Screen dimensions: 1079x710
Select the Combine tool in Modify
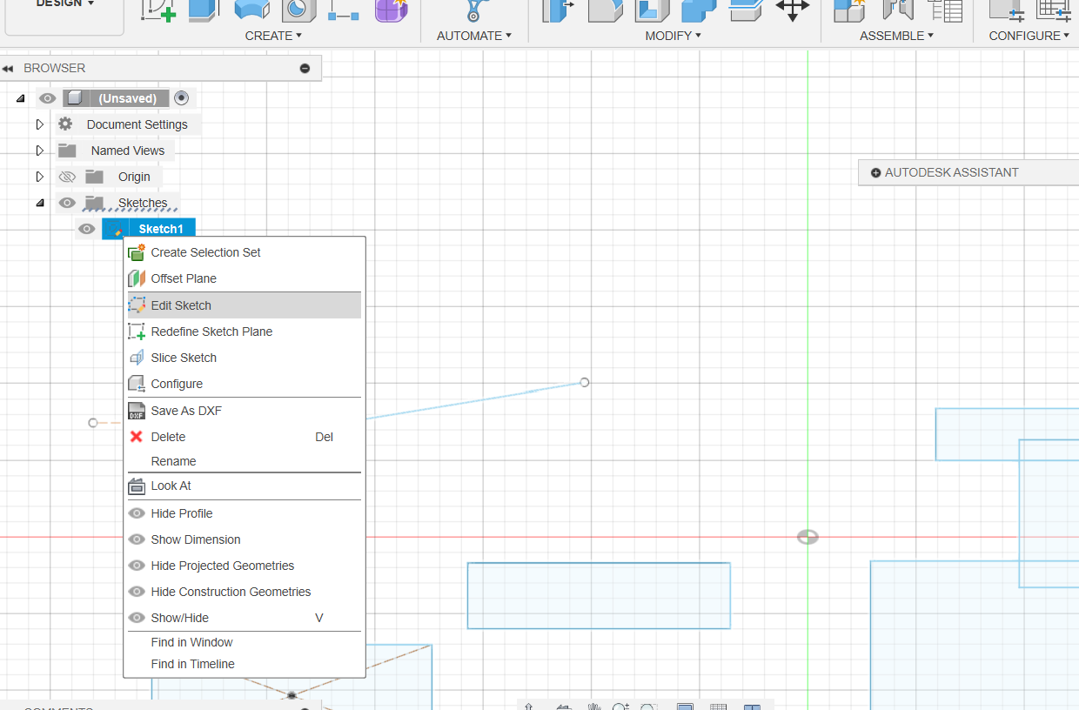[x=699, y=10]
